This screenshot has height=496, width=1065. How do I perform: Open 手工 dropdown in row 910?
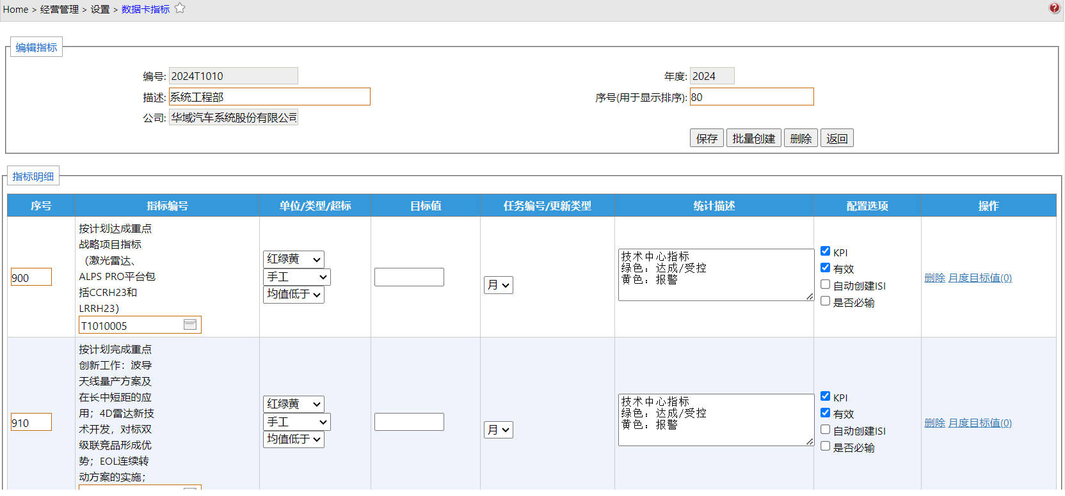[x=297, y=422]
